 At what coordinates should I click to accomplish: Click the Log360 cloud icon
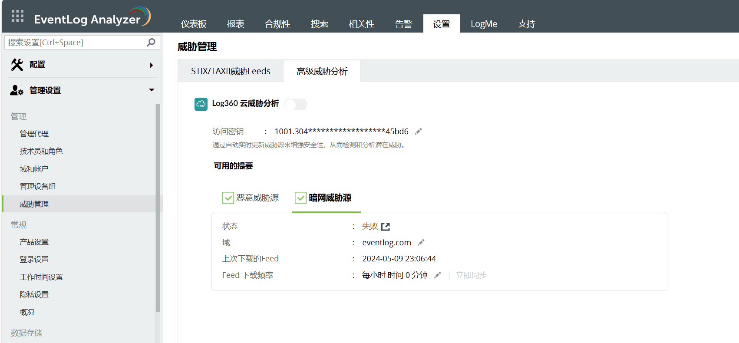pyautogui.click(x=201, y=104)
